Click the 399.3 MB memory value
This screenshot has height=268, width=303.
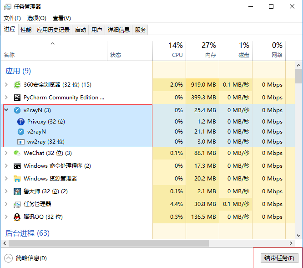pyautogui.click(x=203, y=98)
